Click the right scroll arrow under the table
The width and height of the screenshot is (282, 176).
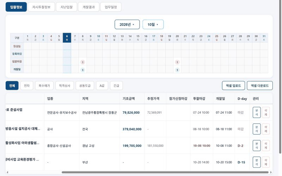point(271,172)
